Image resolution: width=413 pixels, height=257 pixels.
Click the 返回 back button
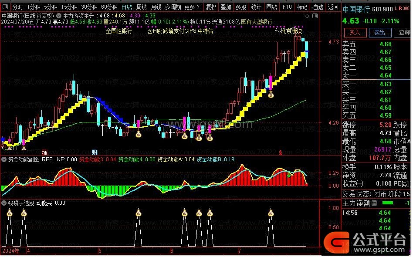[x=333, y=7]
